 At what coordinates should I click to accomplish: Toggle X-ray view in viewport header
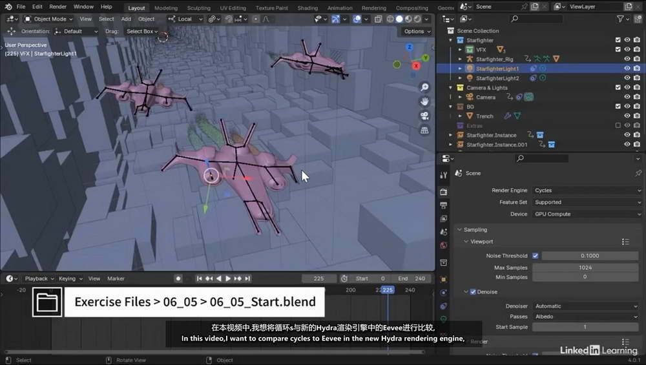tap(378, 19)
